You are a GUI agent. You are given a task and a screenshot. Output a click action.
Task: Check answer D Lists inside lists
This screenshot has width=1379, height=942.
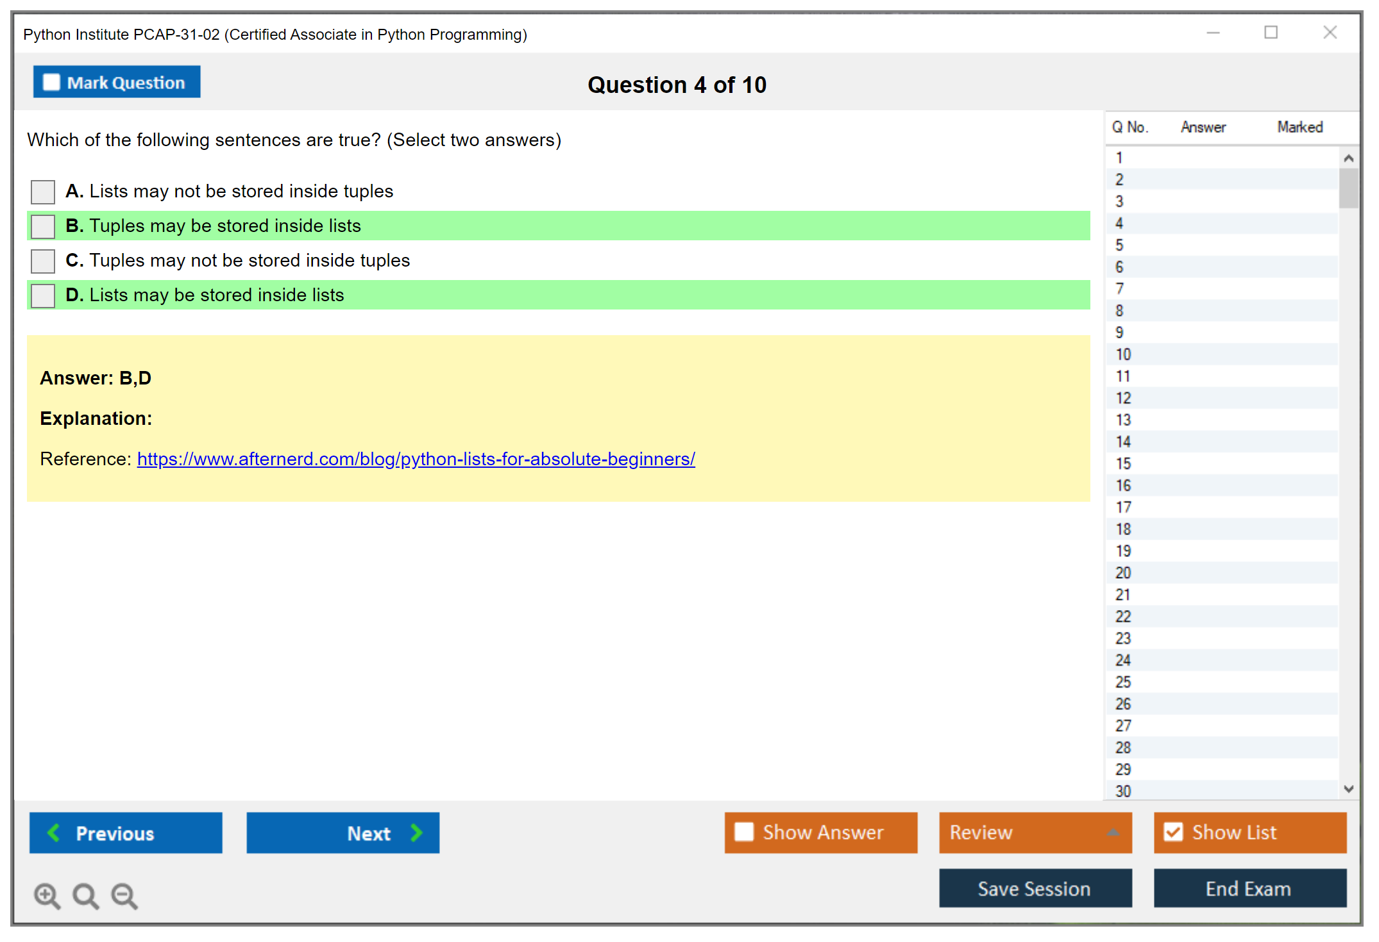pos(43,295)
